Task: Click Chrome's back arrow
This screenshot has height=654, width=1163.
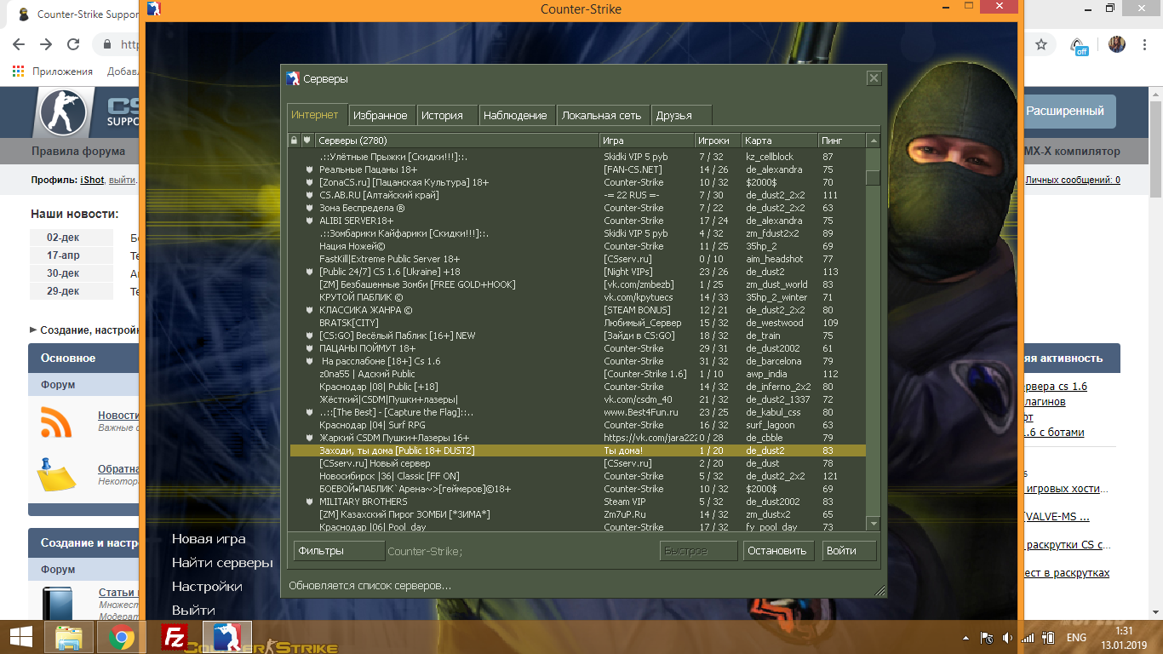Action: (x=19, y=44)
